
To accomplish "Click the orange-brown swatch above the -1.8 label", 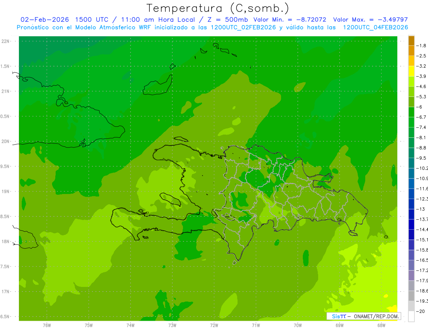I will [411, 41].
